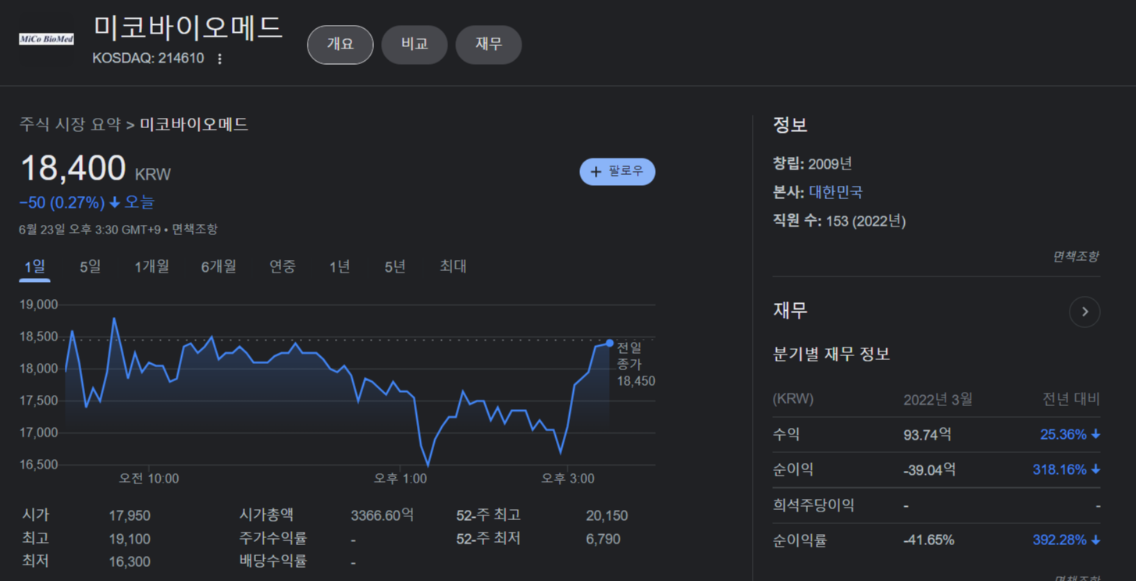Viewport: 1136px width, 581px height.
Task: Click 면책조항 link under the price timestamp
Action: pyautogui.click(x=195, y=230)
